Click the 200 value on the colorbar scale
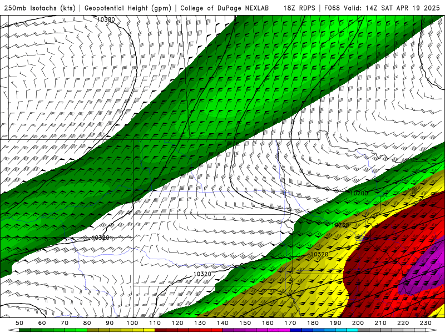Viewport: 445px width, 333px height. 358,323
